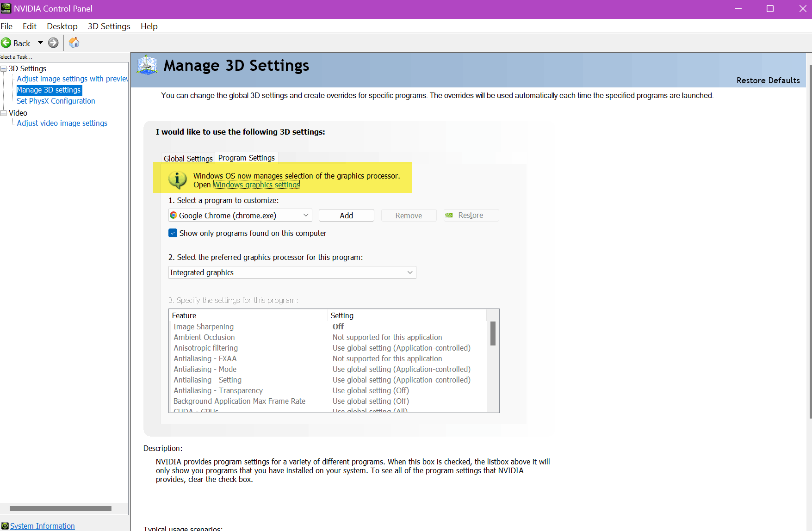The image size is (812, 531).
Task: Click the green Back arrow icon
Action: tap(6, 43)
